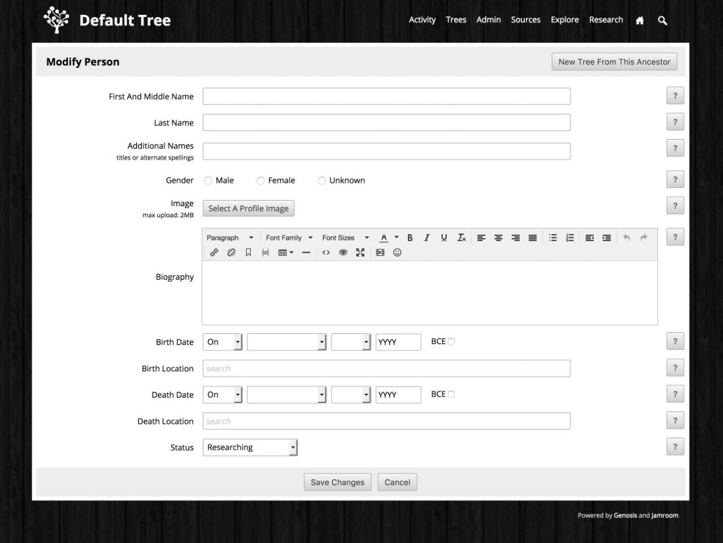Viewport: 723px width, 543px height.
Task: Insert an emoticon in the biography
Action: point(397,253)
